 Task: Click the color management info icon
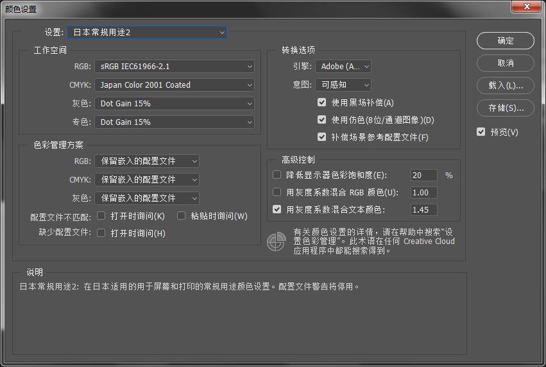point(277,241)
